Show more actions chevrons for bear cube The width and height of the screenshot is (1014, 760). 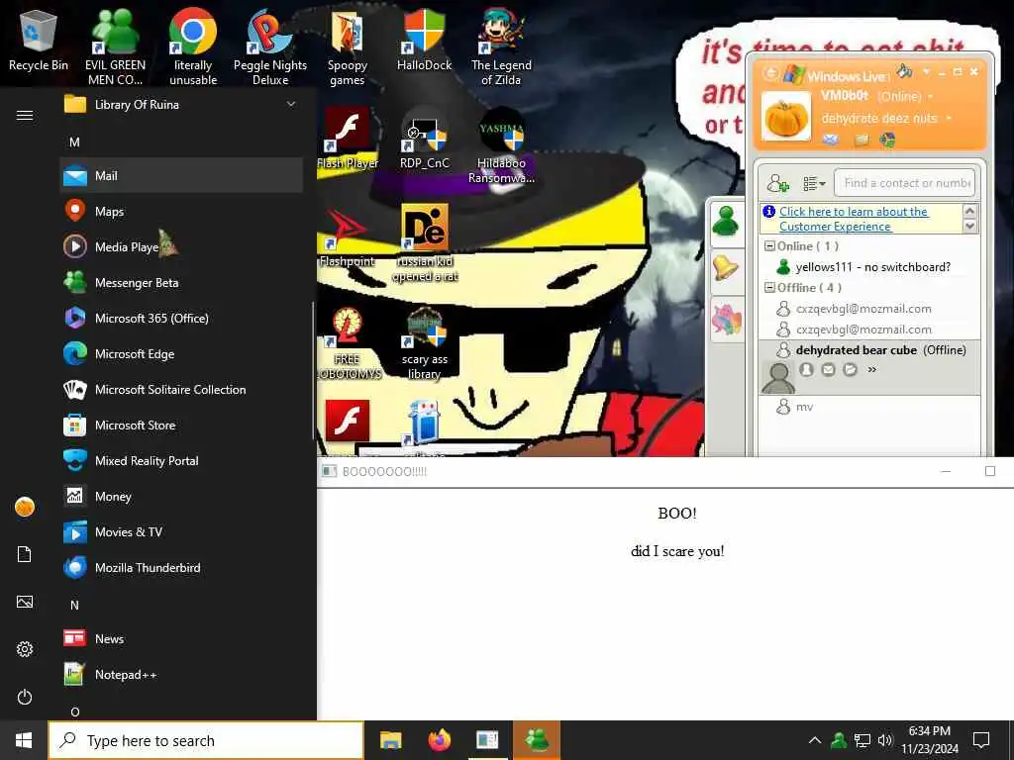(x=871, y=370)
